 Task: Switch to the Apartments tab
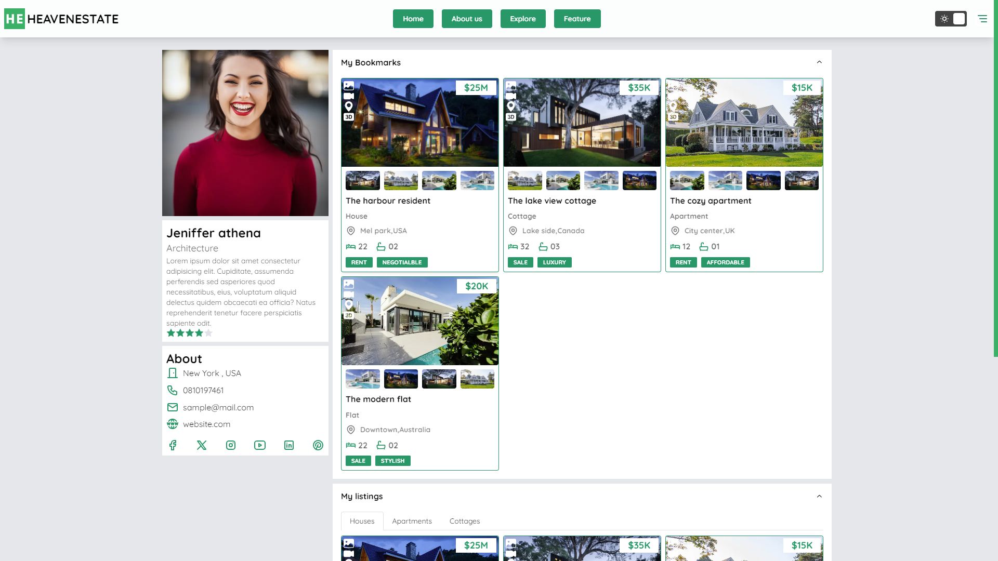[x=412, y=521]
